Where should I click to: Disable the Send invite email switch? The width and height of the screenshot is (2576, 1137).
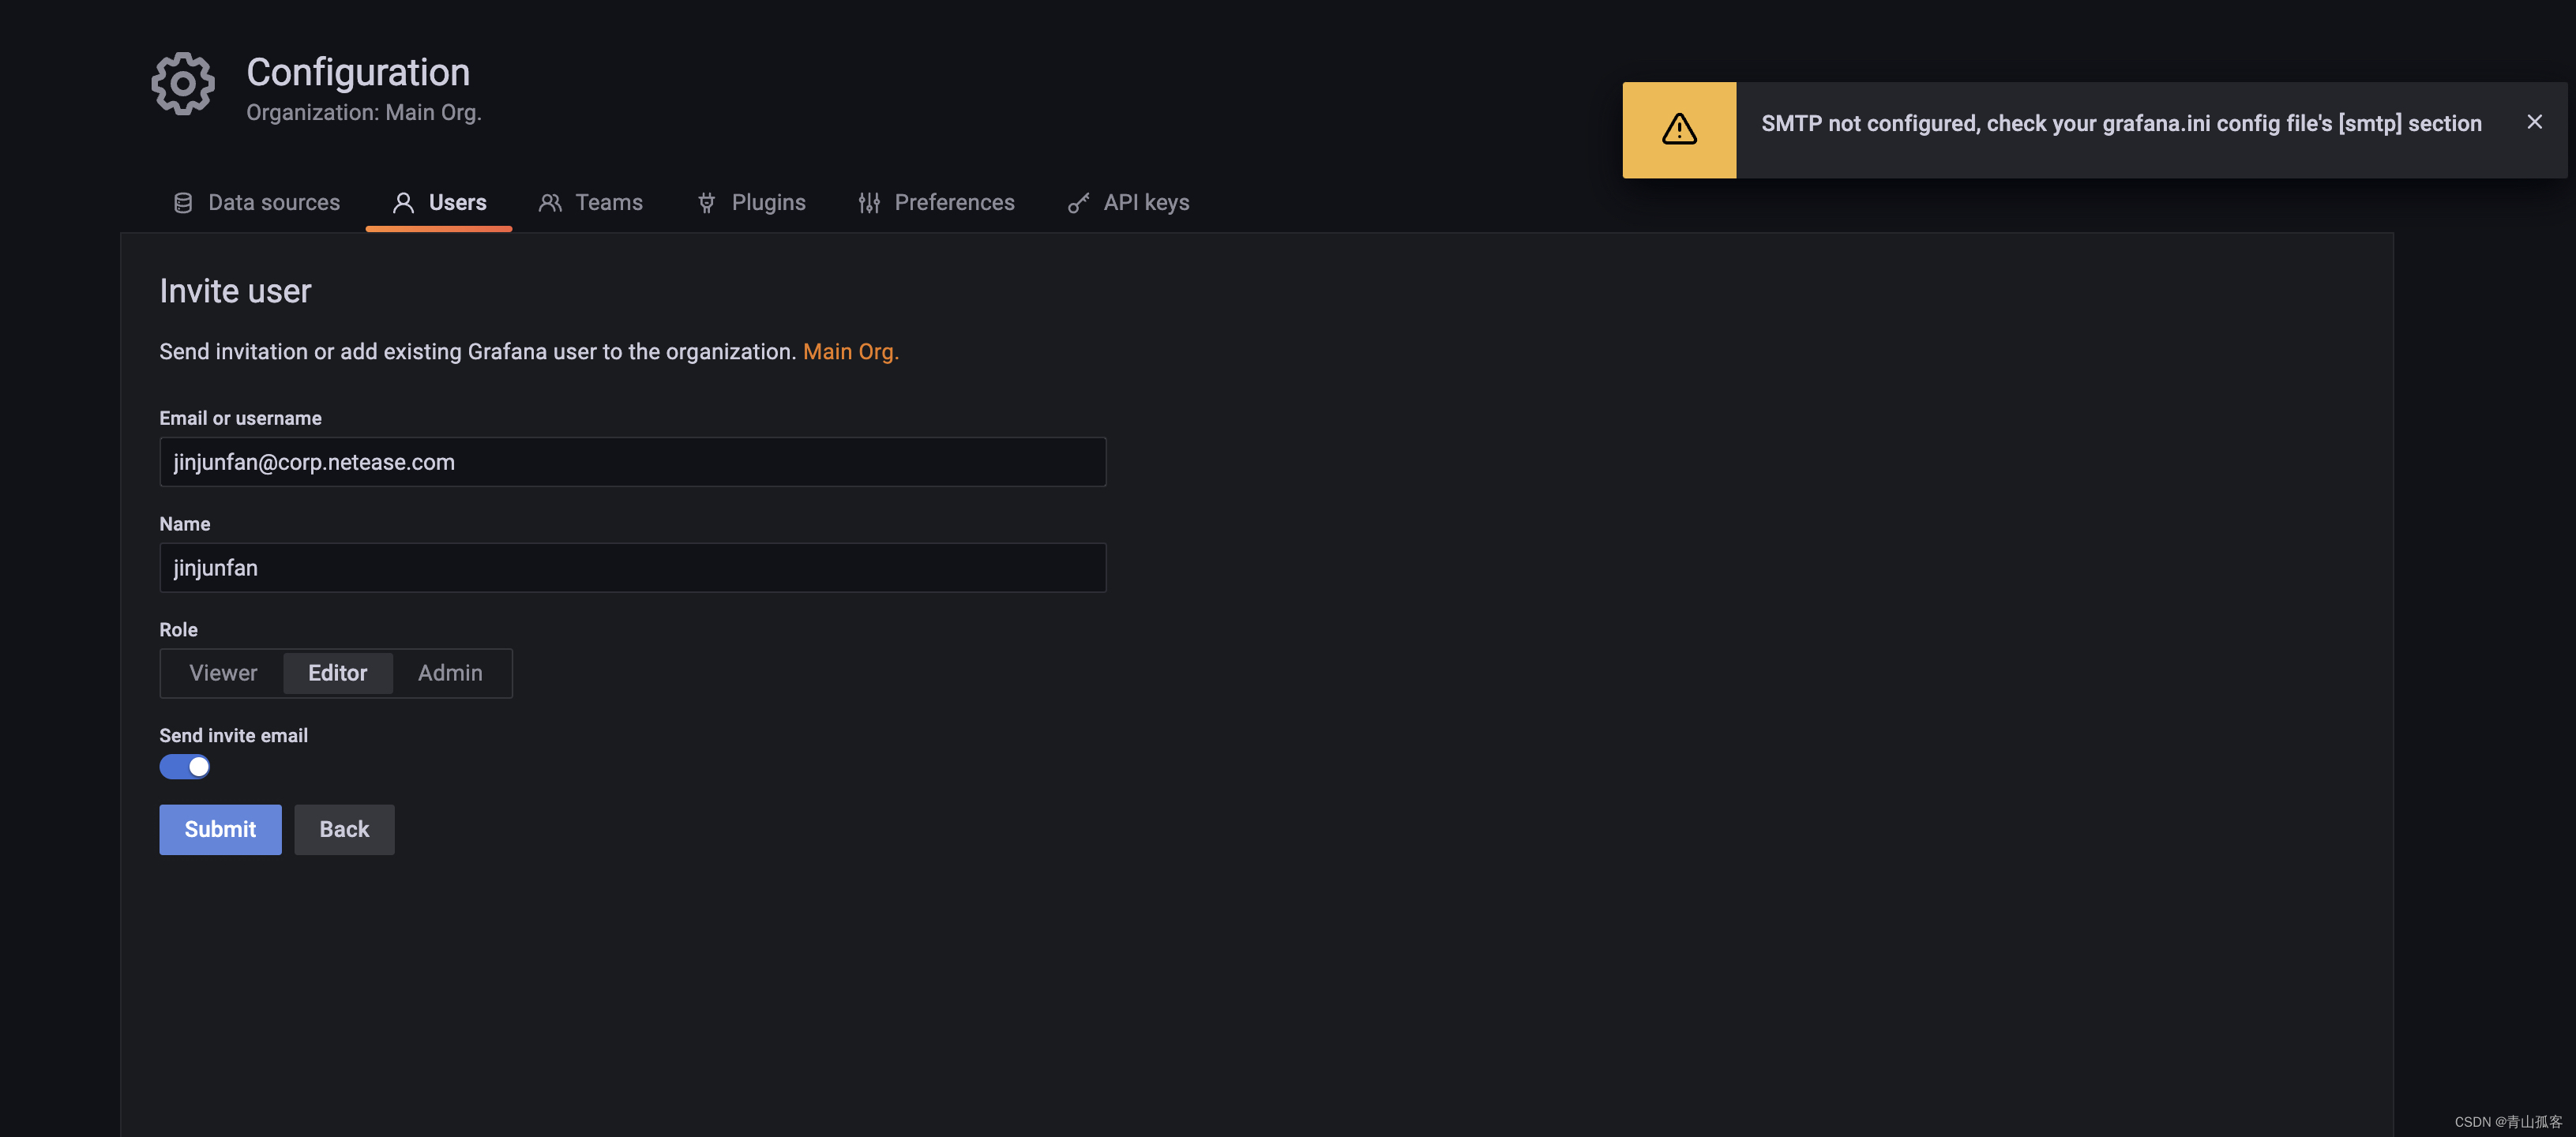(185, 767)
